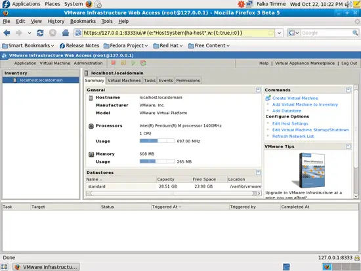361x271 pixels.
Task: Collapse the General panel
Action: (258, 90)
